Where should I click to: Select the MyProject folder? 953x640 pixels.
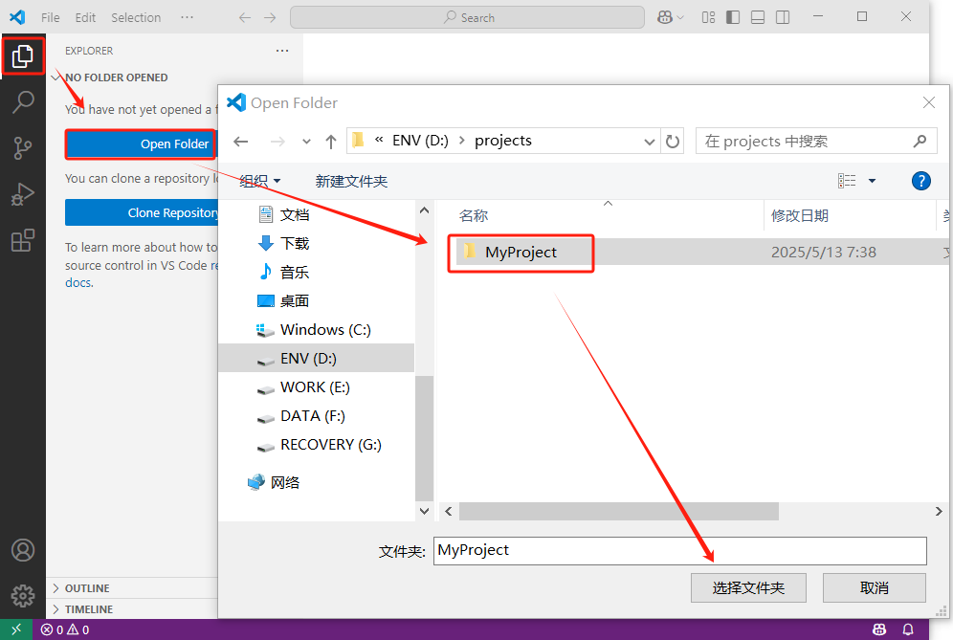[521, 253]
